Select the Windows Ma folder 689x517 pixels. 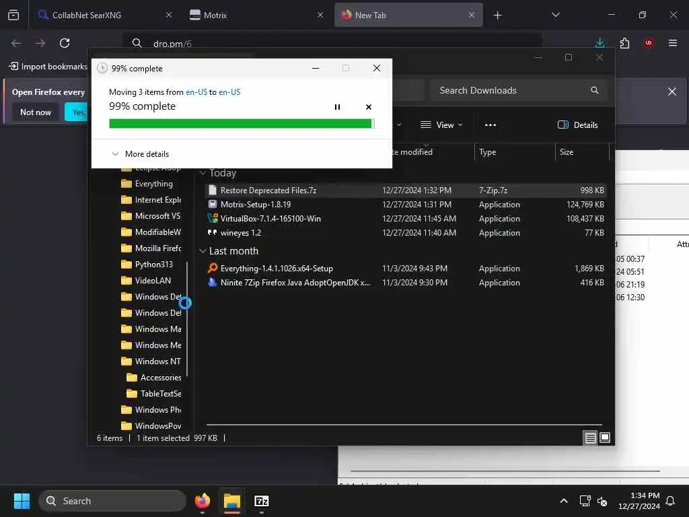(x=151, y=329)
